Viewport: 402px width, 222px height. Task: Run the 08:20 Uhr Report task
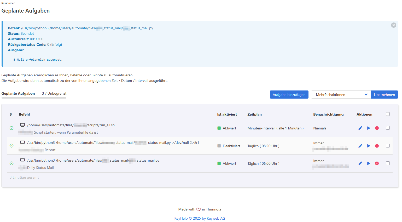pyautogui.click(x=369, y=146)
